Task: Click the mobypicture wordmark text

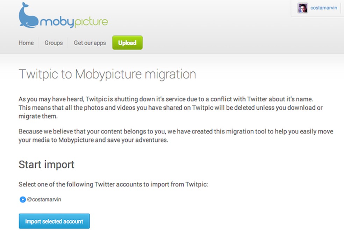Action: pos(74,22)
